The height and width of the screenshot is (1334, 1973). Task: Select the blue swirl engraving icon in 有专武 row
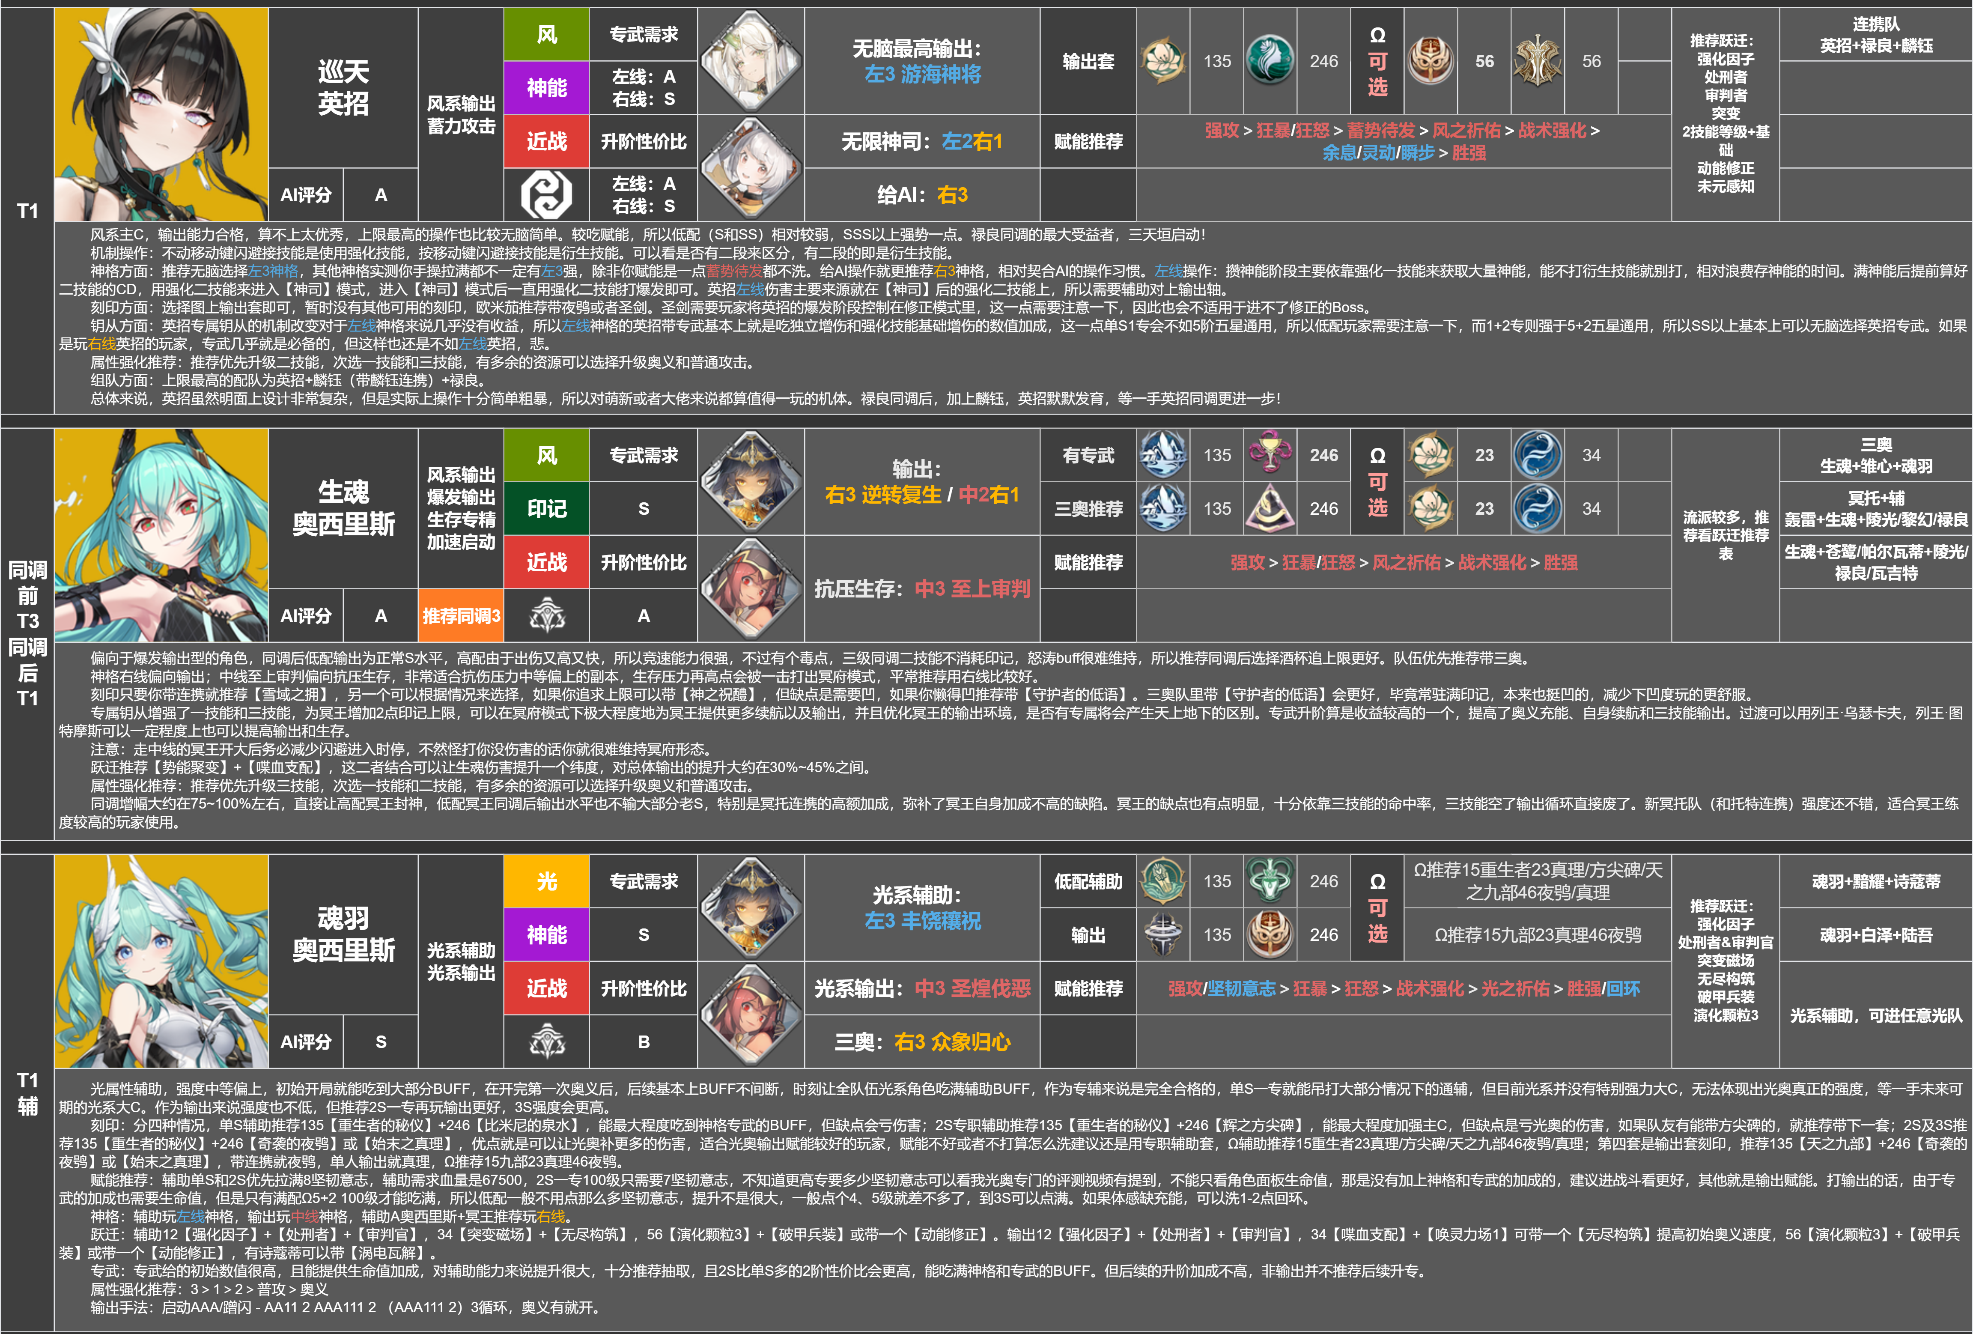pos(1538,454)
